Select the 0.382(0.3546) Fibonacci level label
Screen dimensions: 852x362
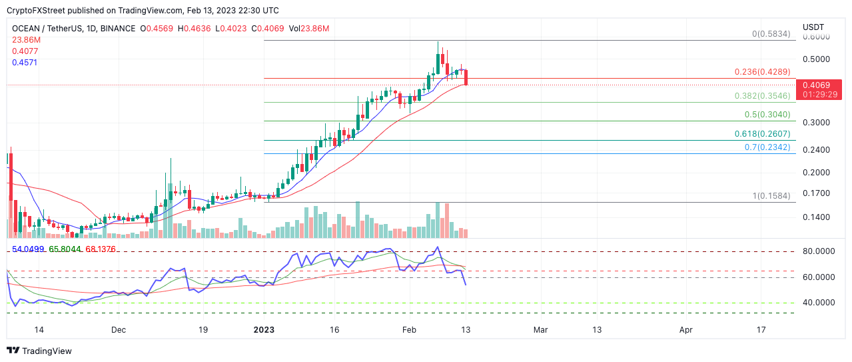pyautogui.click(x=762, y=95)
